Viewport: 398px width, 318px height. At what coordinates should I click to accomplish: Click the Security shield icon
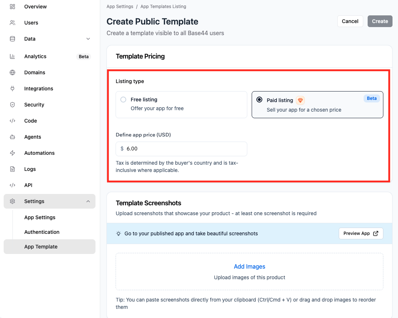pos(12,105)
